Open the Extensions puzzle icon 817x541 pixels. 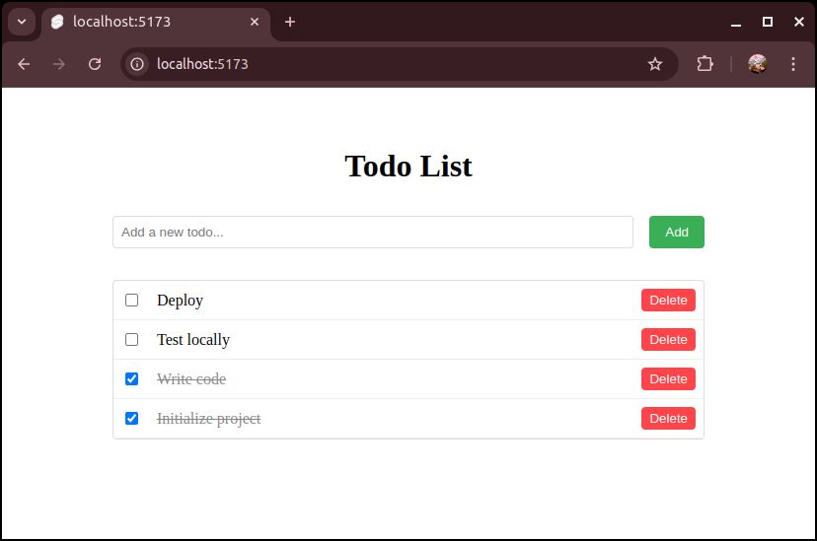pyautogui.click(x=705, y=64)
